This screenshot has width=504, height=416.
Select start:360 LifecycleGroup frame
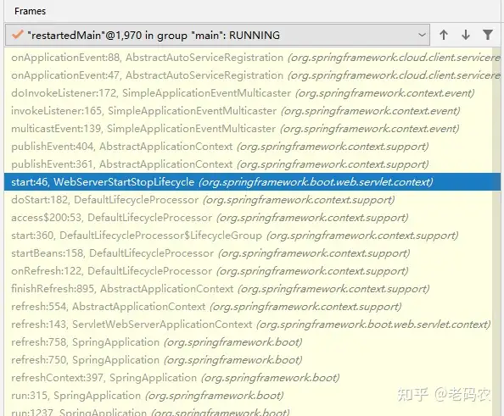click(248, 236)
